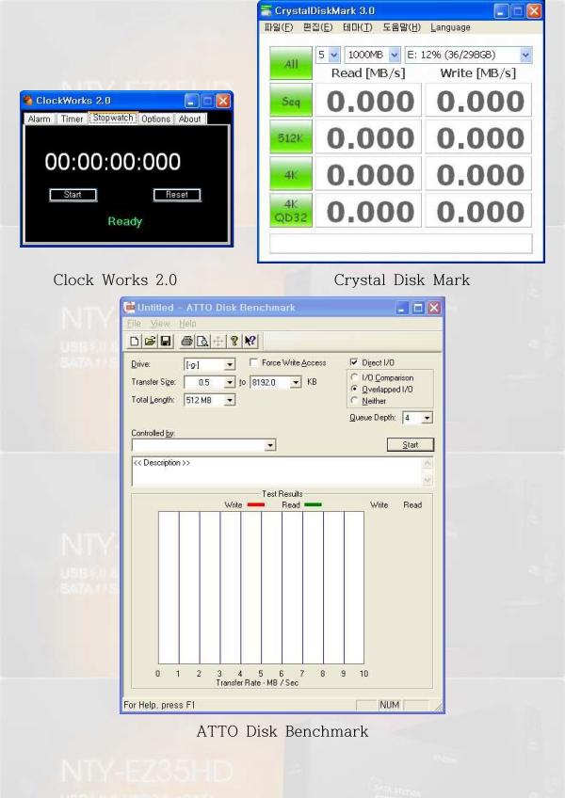Click the question mark About icon in ATTO

pyautogui.click(x=234, y=341)
